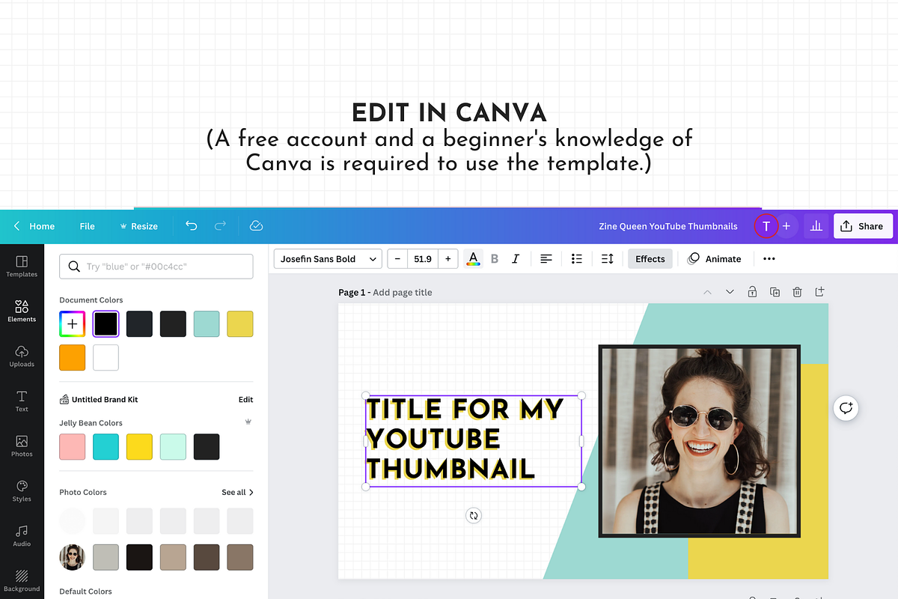Screen dimensions: 898x599
Task: Open the Text sidebar panel
Action: 22,401
